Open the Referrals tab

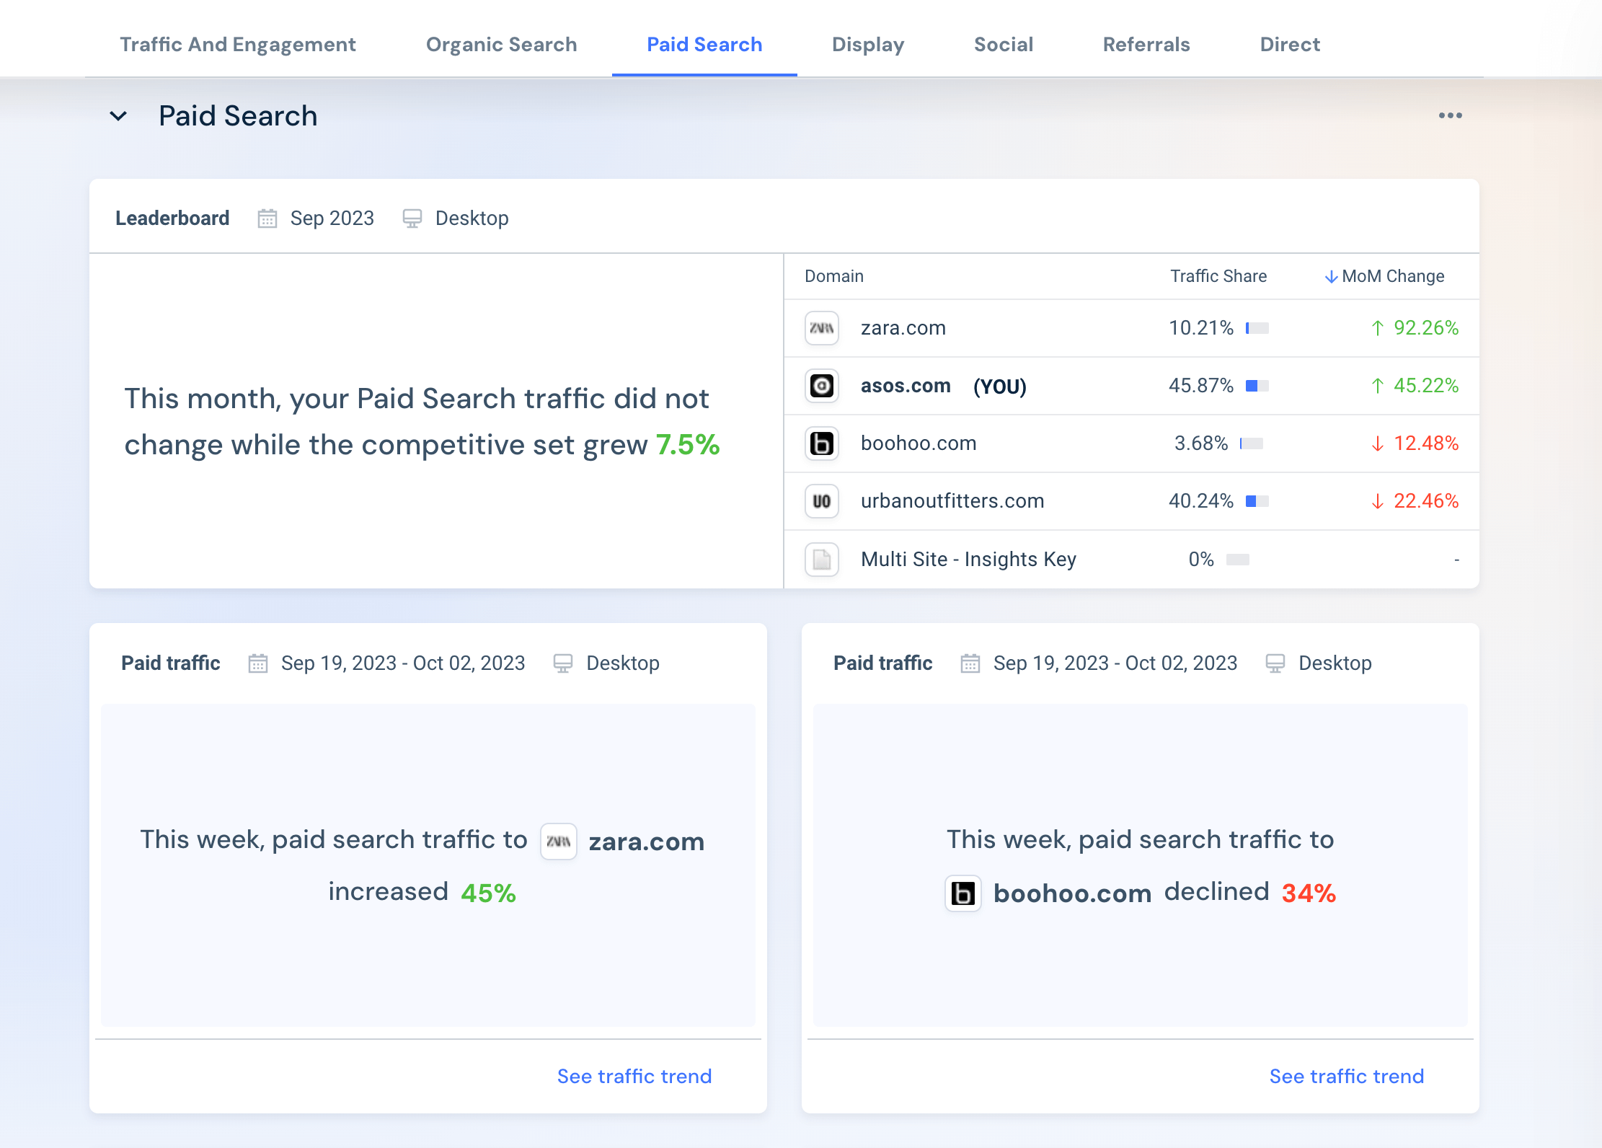point(1146,44)
